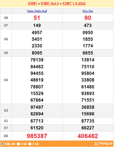
Task: Click the G8 result 90
Action: click(x=88, y=18)
